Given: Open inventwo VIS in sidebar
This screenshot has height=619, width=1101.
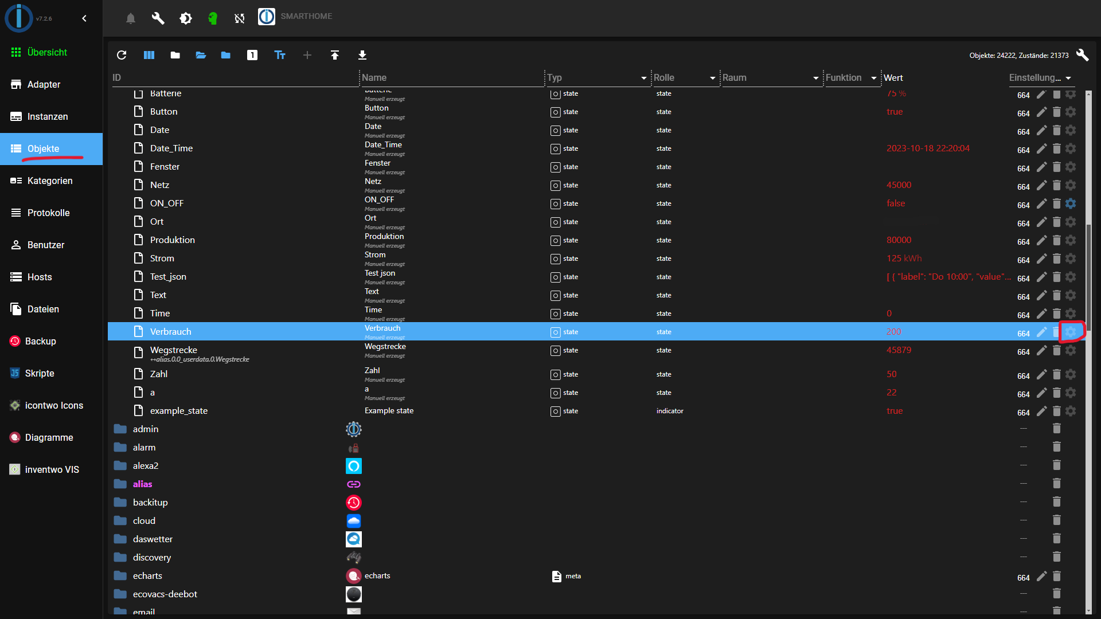Looking at the screenshot, I should click(x=51, y=469).
